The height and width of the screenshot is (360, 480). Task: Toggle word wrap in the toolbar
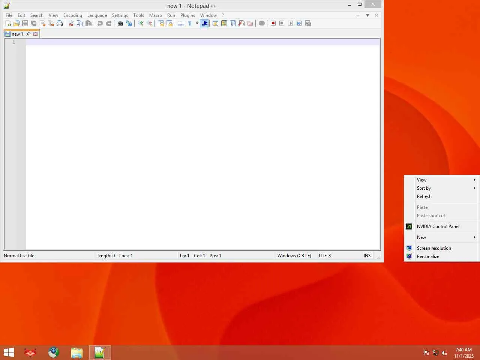181,23
